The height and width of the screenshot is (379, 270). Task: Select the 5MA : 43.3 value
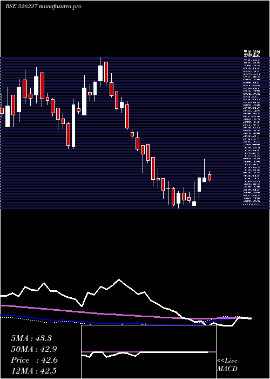pos(31,338)
